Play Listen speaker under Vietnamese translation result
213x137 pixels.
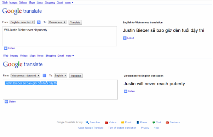click(x=128, y=38)
